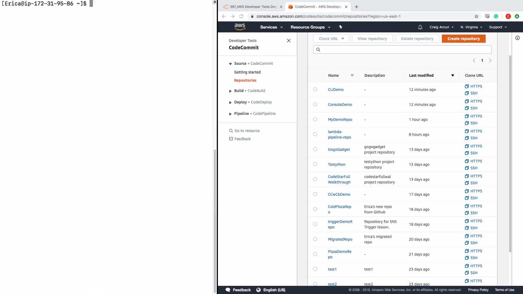This screenshot has height=294, width=523.
Task: Open the notifications bell icon
Action: point(420,27)
